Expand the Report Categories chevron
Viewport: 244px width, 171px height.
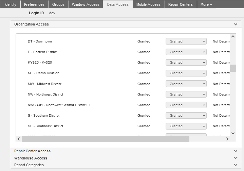point(236,165)
